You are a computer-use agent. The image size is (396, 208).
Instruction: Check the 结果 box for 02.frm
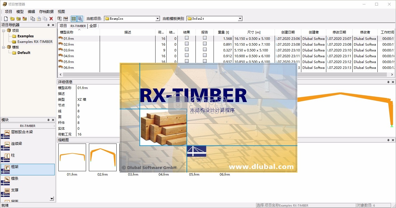[187, 44]
